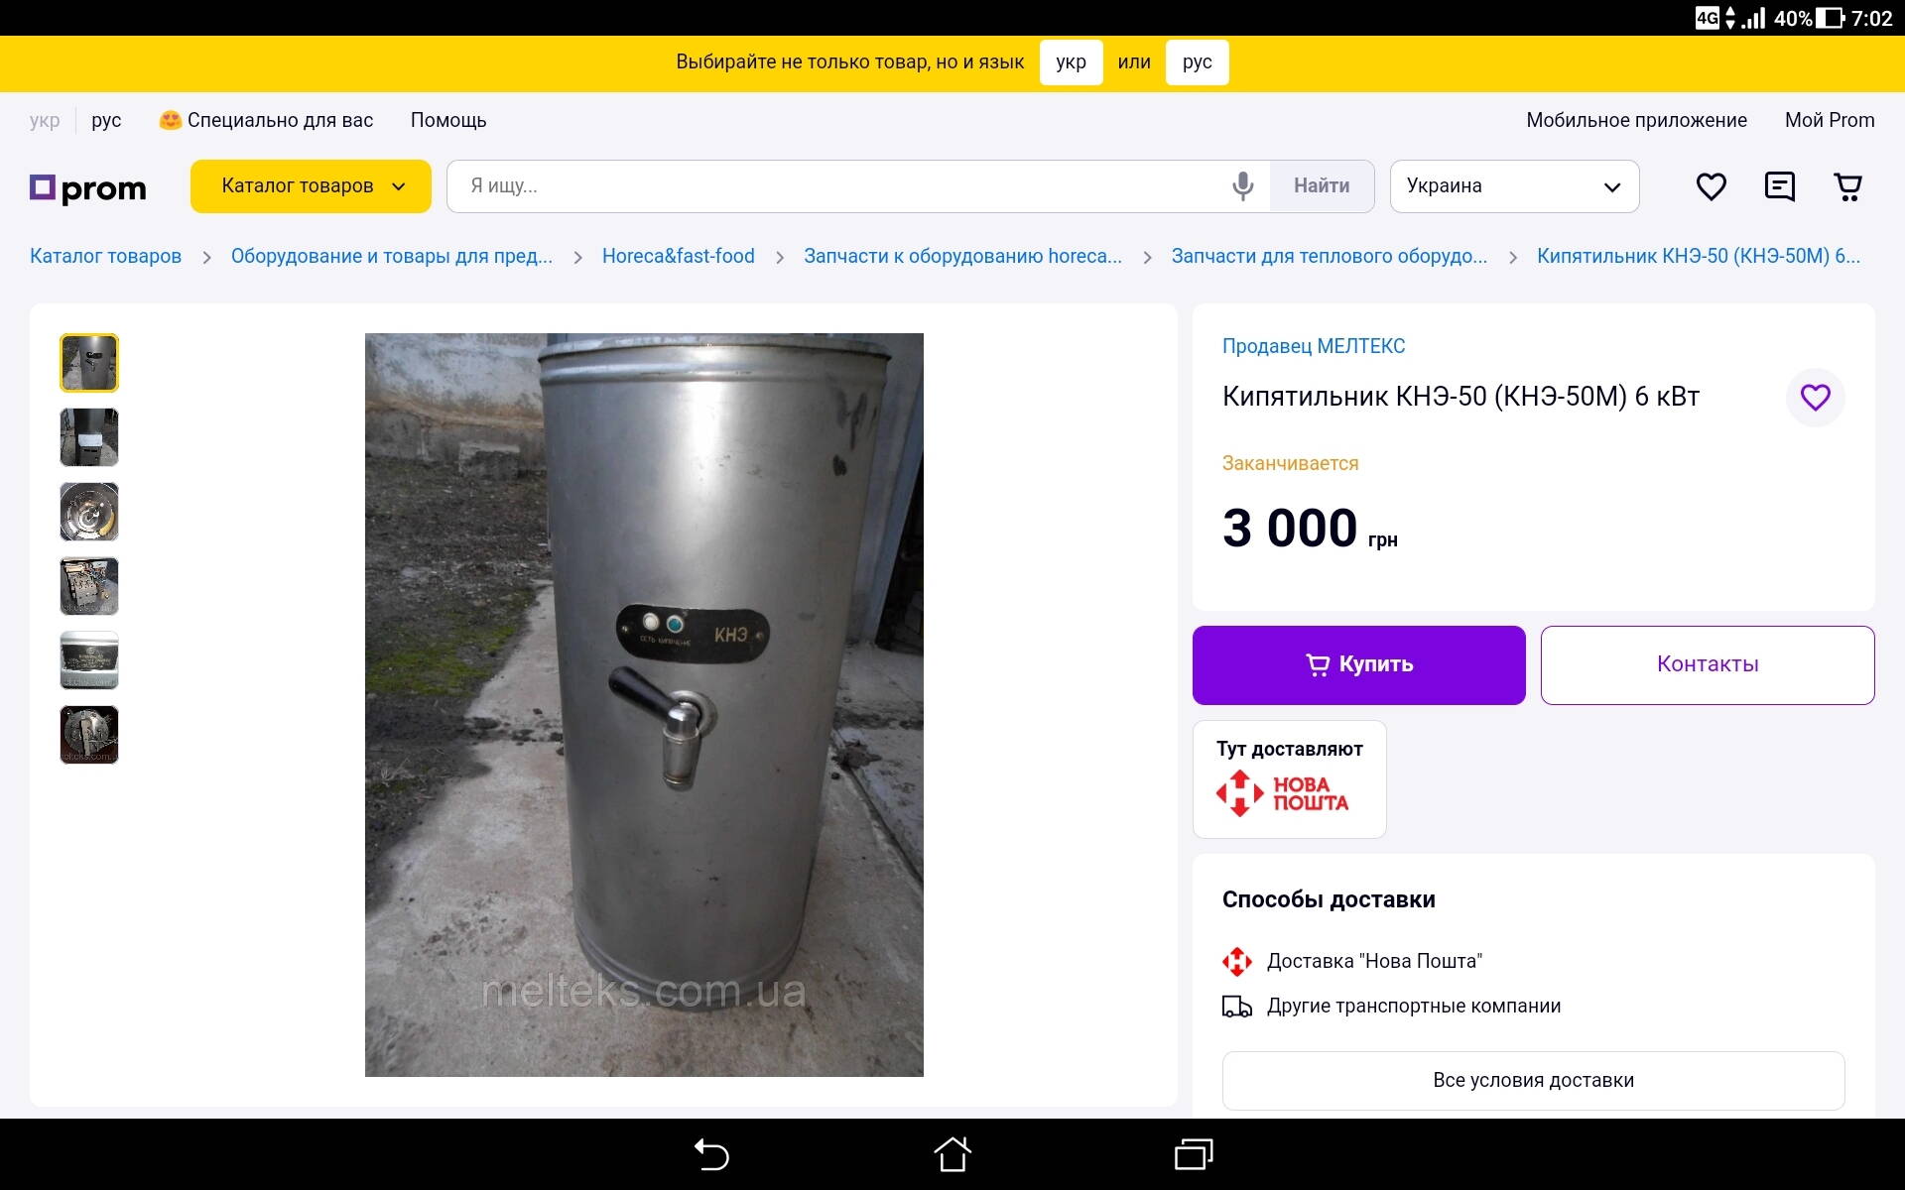Image resolution: width=1905 pixels, height=1190 pixels.
Task: Select the second product thumbnail
Action: [x=89, y=437]
